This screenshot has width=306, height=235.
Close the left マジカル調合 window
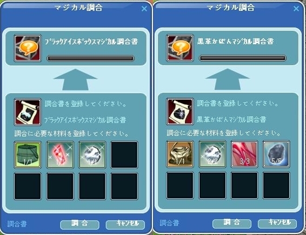pyautogui.click(x=144, y=9)
